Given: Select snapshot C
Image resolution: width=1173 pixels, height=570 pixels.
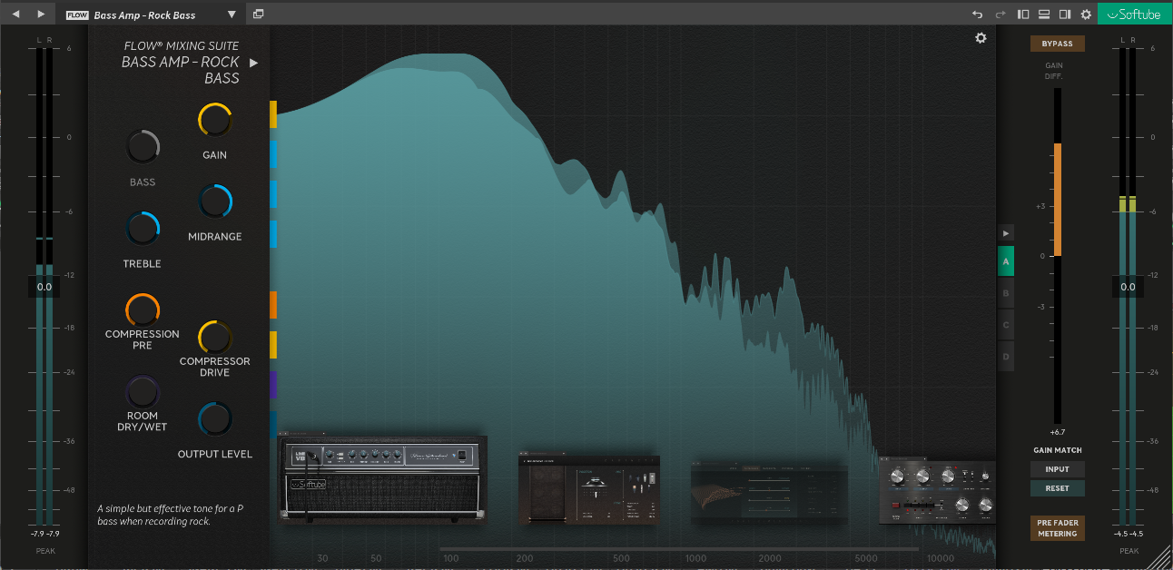Looking at the screenshot, I should click(x=1005, y=325).
